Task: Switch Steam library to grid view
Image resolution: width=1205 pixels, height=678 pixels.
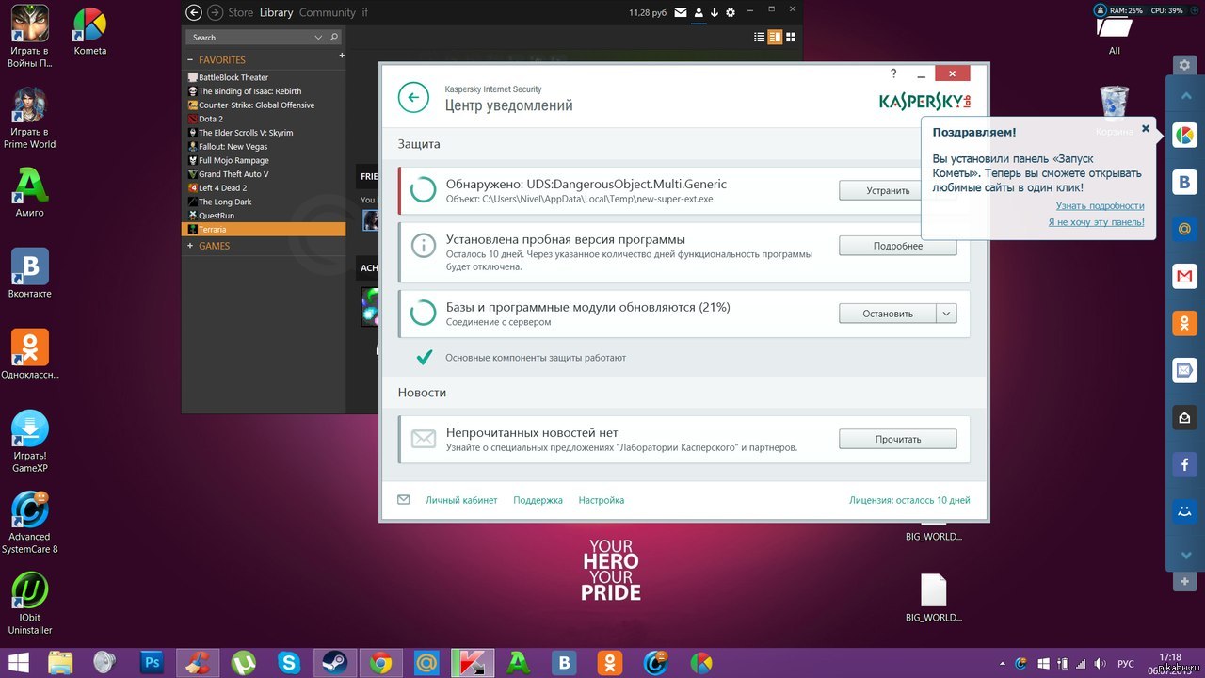Action: (x=791, y=38)
